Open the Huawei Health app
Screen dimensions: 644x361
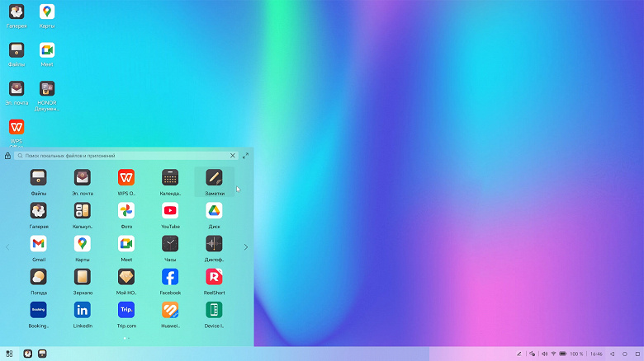170,310
